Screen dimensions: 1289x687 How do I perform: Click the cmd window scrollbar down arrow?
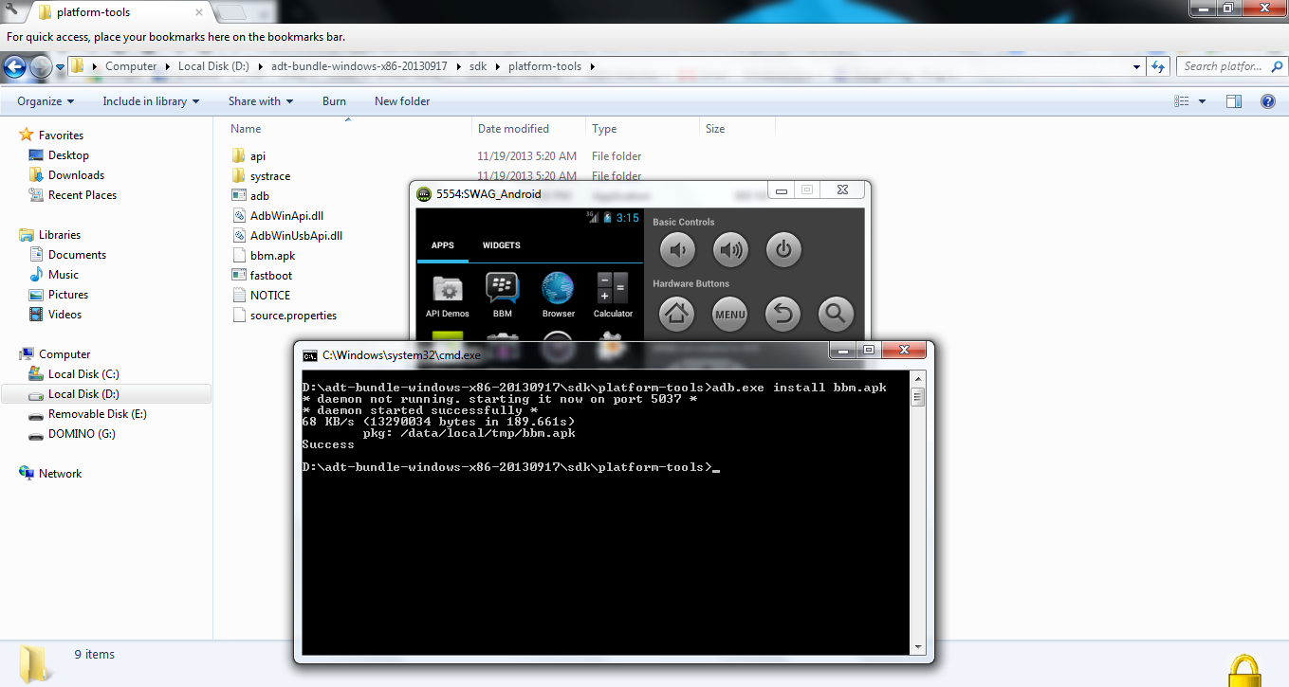(x=917, y=647)
